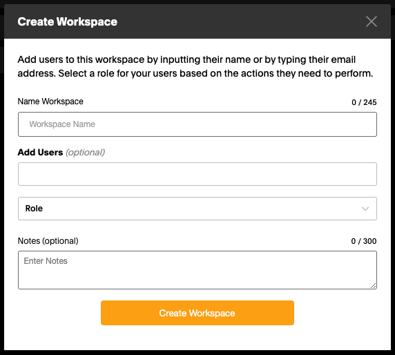
Task: Click the 0 / 300 notes counter
Action: (x=364, y=241)
